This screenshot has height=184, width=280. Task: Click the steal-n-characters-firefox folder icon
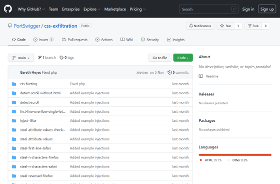14,157
